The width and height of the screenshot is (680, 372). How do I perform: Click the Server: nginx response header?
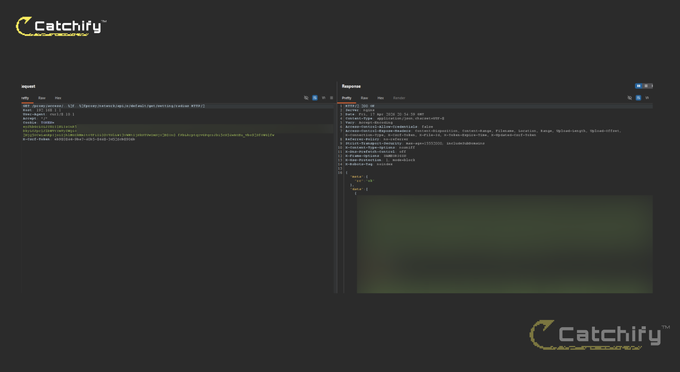(x=360, y=110)
